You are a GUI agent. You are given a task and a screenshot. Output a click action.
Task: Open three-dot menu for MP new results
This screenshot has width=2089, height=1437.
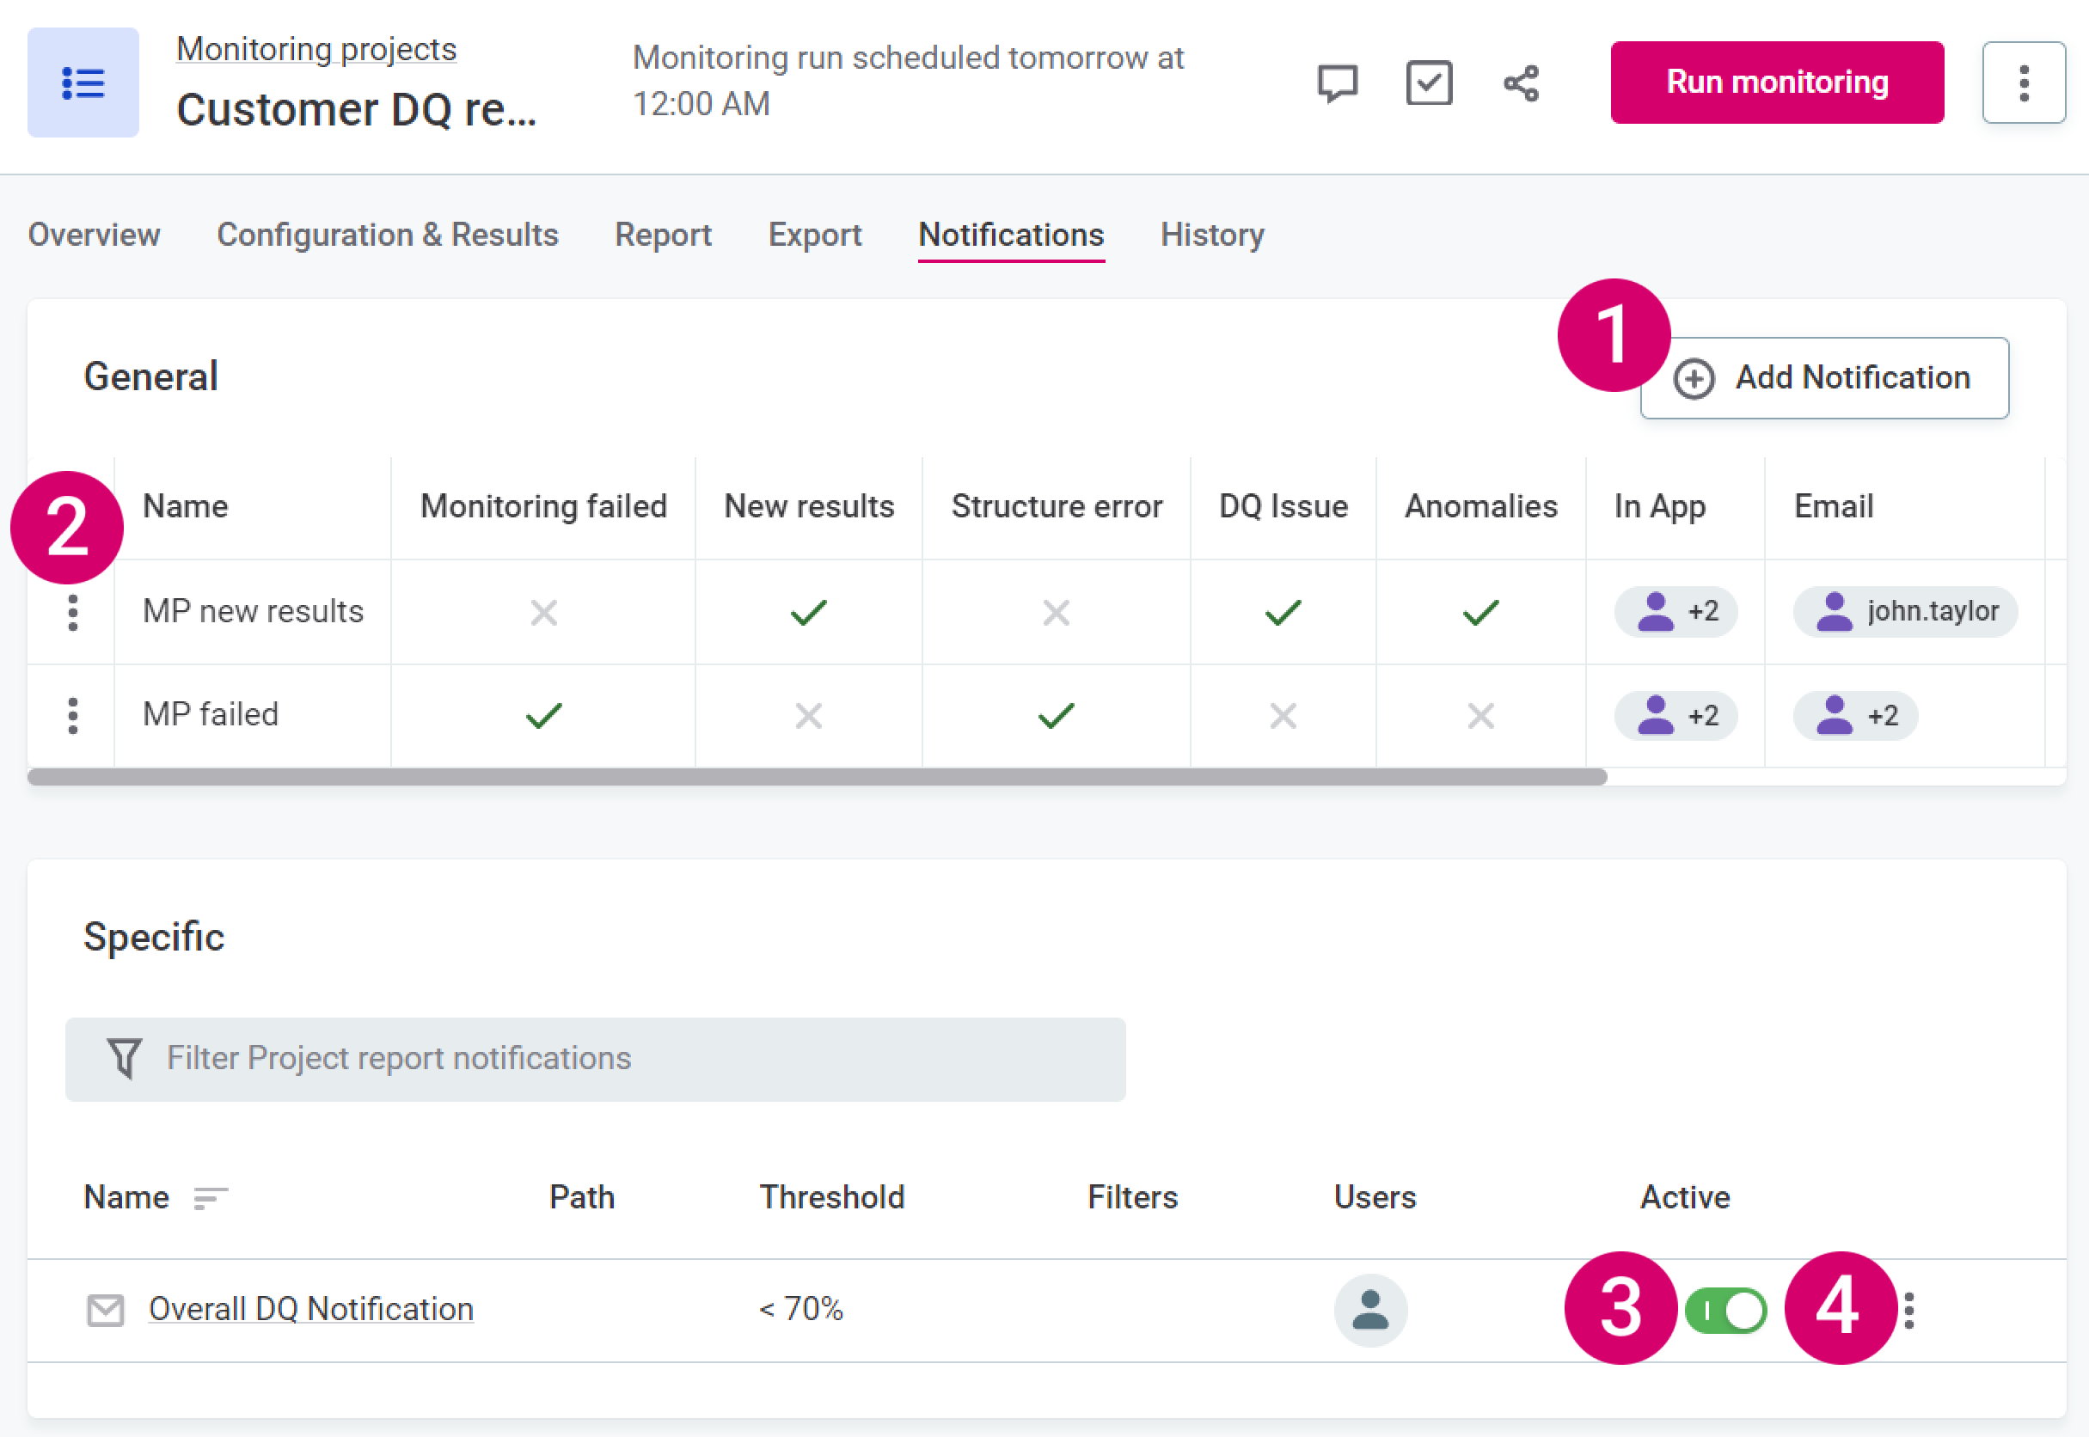73,612
